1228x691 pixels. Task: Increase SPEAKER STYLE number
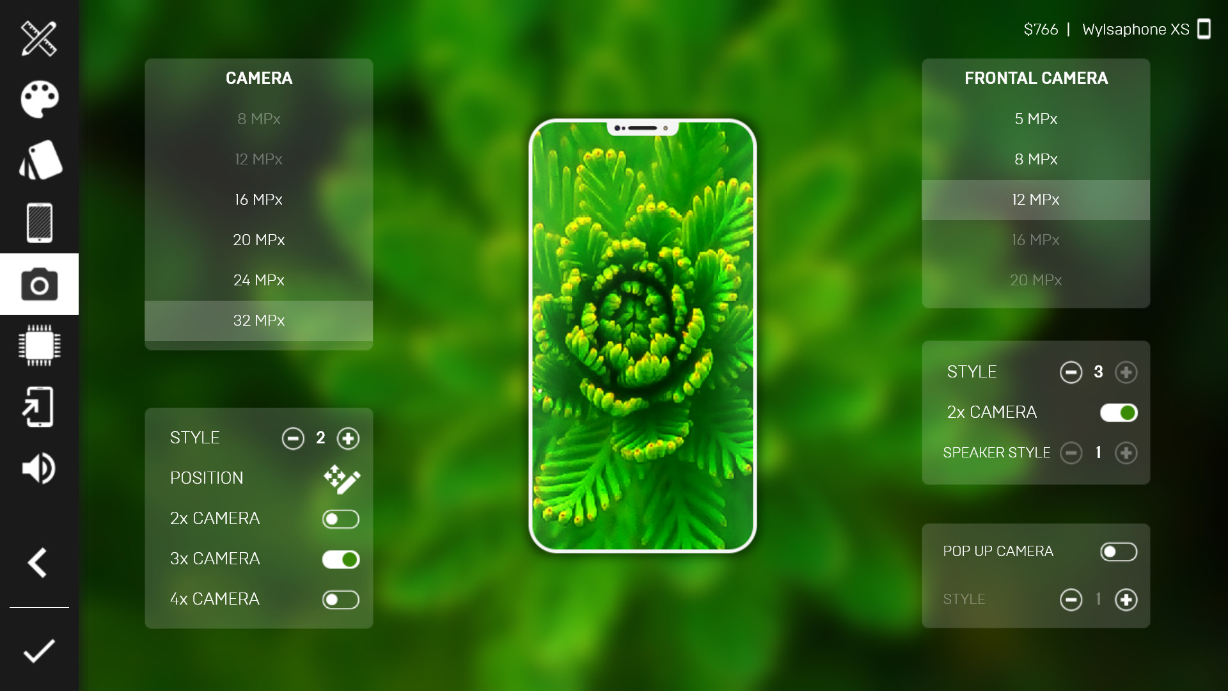tap(1126, 452)
